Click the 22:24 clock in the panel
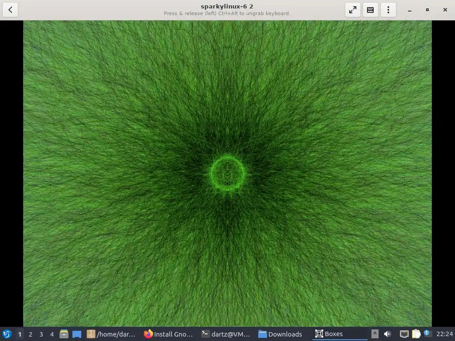This screenshot has width=455, height=341. click(x=444, y=334)
